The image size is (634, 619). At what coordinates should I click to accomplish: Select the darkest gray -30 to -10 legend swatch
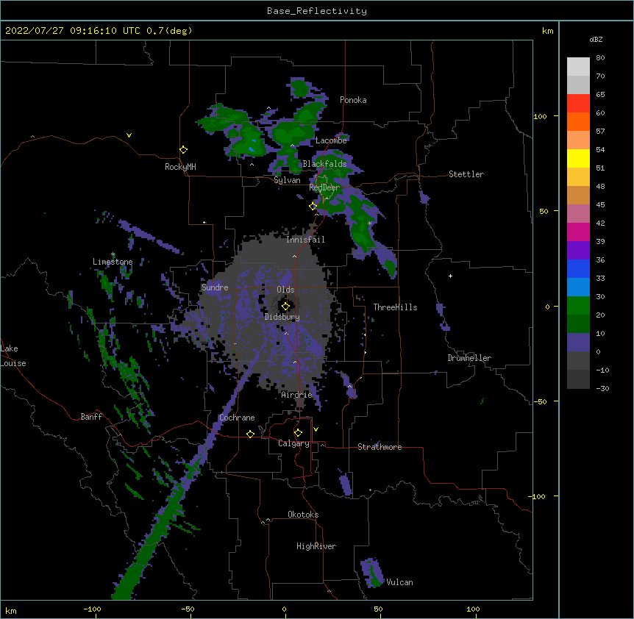coord(578,379)
